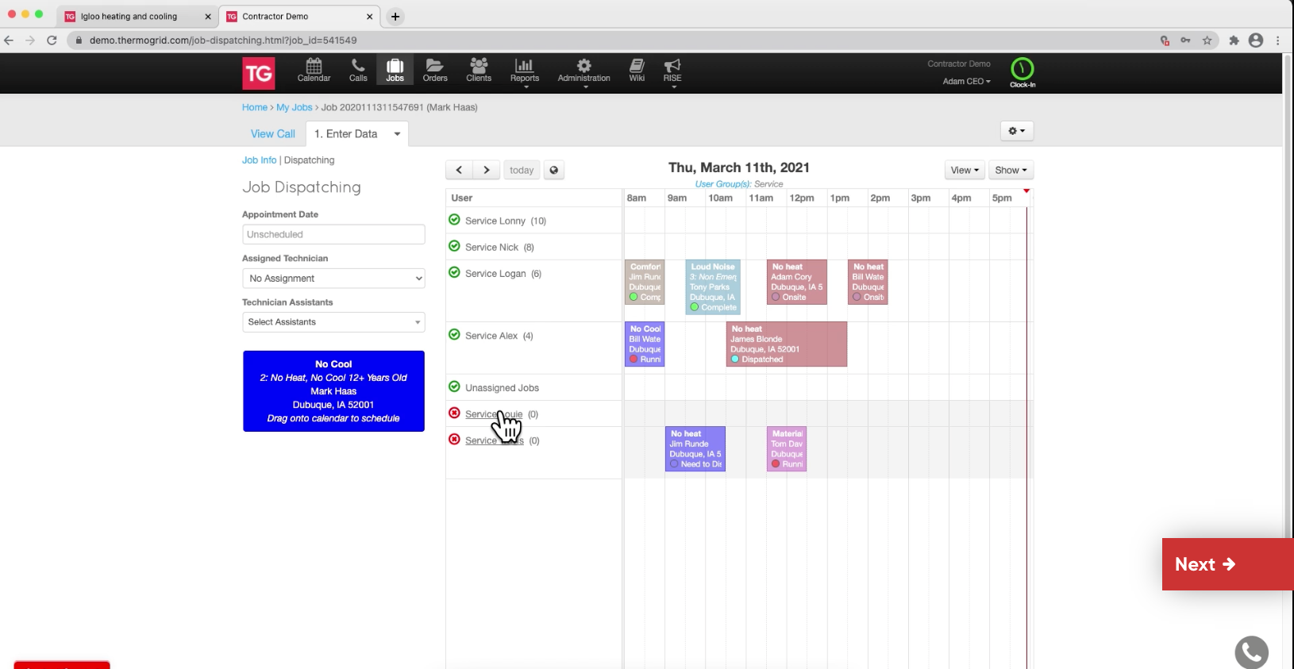
Task: Open the Calls section
Action: click(x=358, y=71)
